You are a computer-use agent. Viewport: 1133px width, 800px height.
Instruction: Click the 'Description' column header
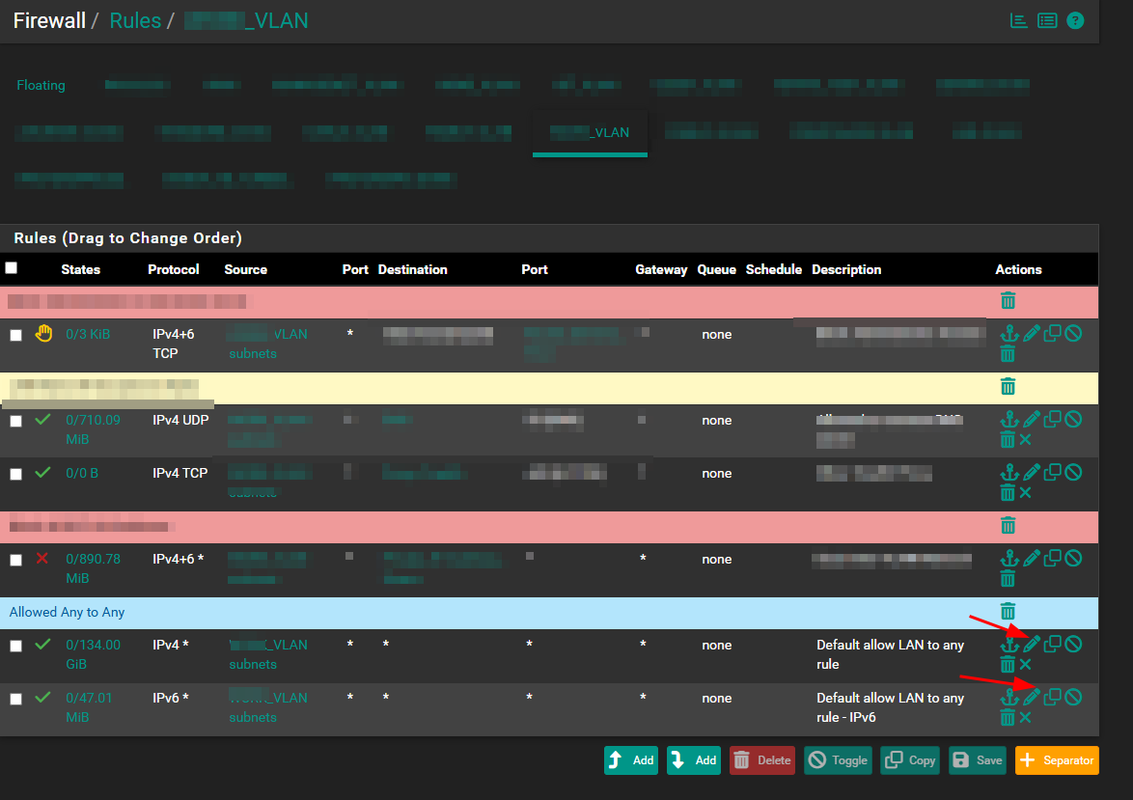846,269
